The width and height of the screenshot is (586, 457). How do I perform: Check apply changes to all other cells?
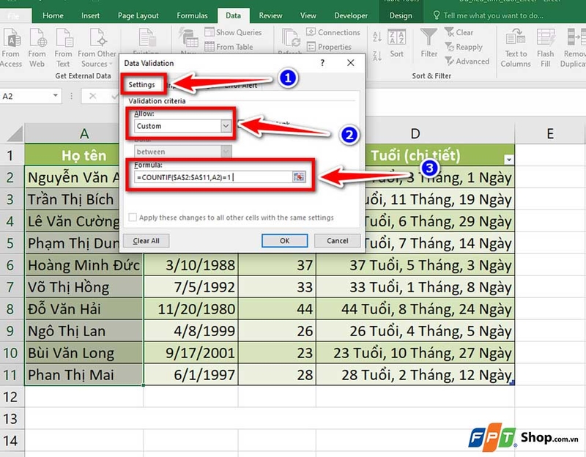(133, 217)
